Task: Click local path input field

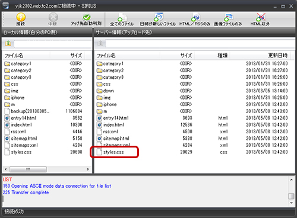Action: click(x=53, y=43)
